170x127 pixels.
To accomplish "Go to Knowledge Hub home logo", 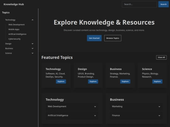I will pos(14,4).
